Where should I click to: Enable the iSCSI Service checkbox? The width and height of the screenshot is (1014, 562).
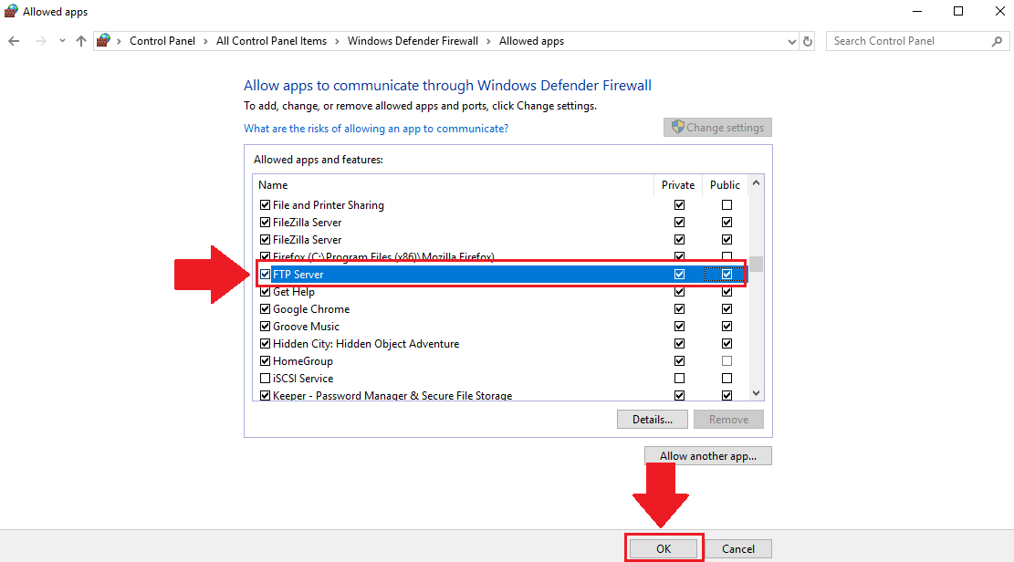pos(265,378)
